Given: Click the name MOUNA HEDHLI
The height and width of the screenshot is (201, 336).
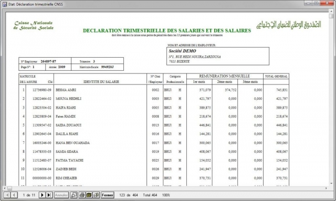Looking at the screenshot, I should click(68, 99).
